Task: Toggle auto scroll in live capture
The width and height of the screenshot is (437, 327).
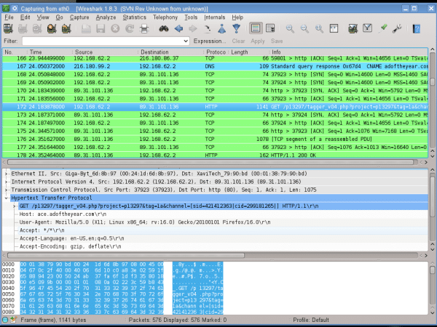Action: (x=270, y=28)
